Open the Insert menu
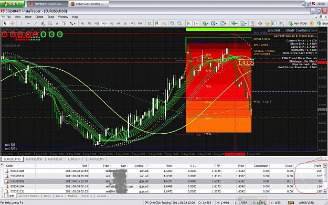The image size is (328, 205). [x=28, y=17]
